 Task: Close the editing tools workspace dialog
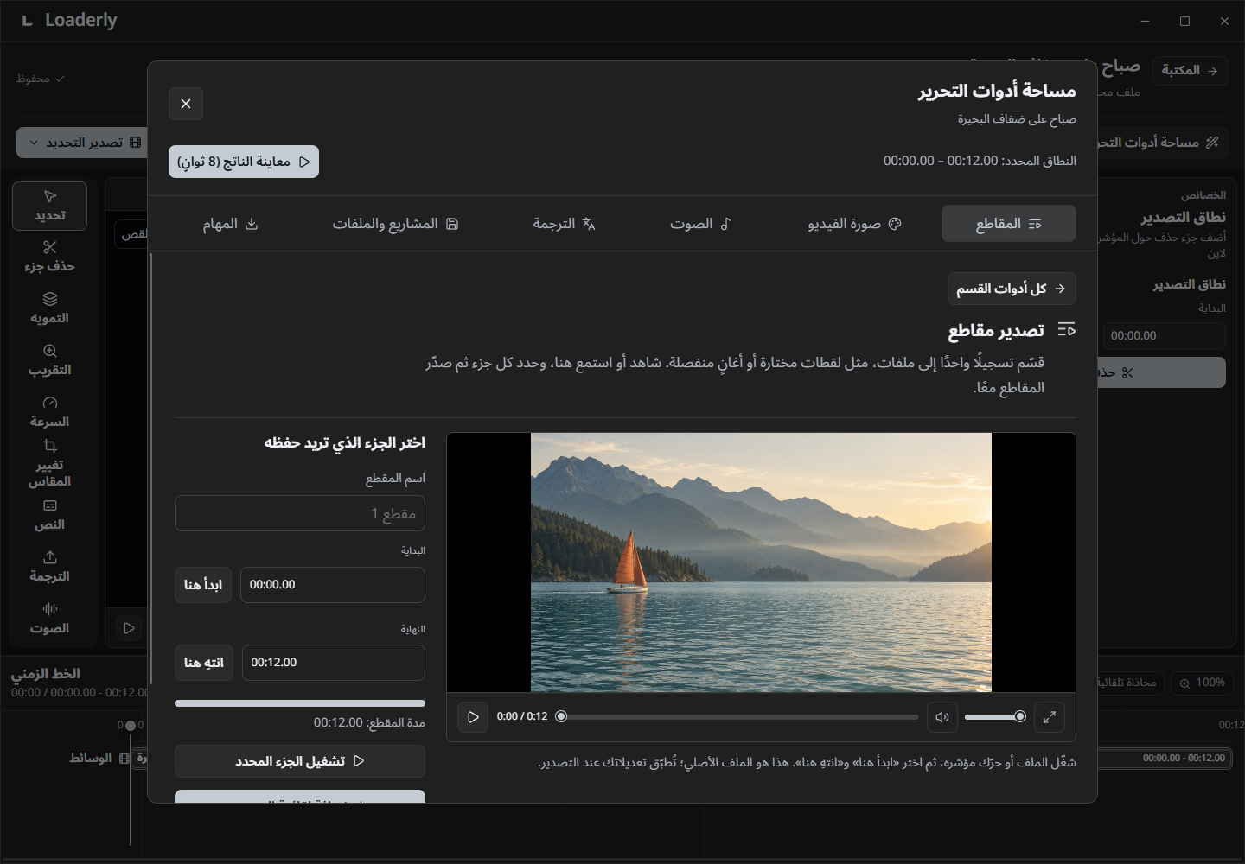point(186,104)
